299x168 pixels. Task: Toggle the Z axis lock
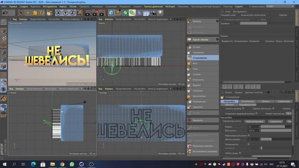[72, 13]
